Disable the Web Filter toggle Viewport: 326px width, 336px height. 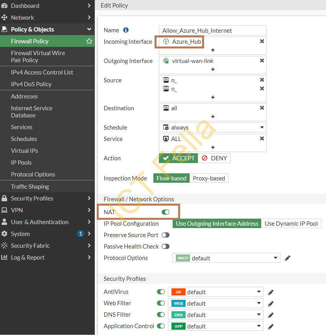[x=161, y=303]
